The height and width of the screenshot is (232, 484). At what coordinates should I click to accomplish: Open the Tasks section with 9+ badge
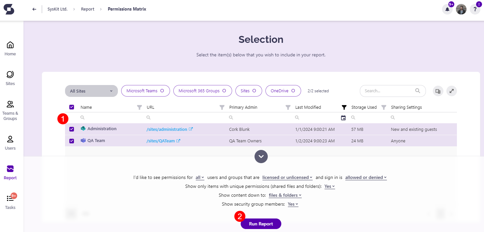(x=10, y=201)
